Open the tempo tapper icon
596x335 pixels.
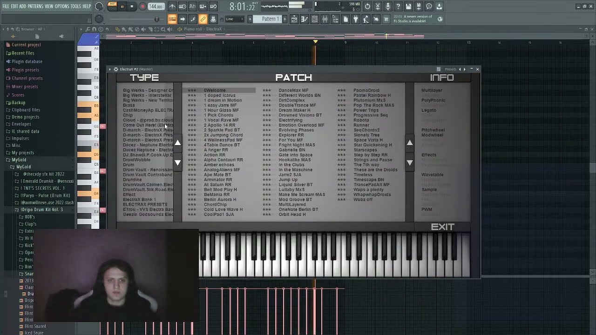coord(366,19)
